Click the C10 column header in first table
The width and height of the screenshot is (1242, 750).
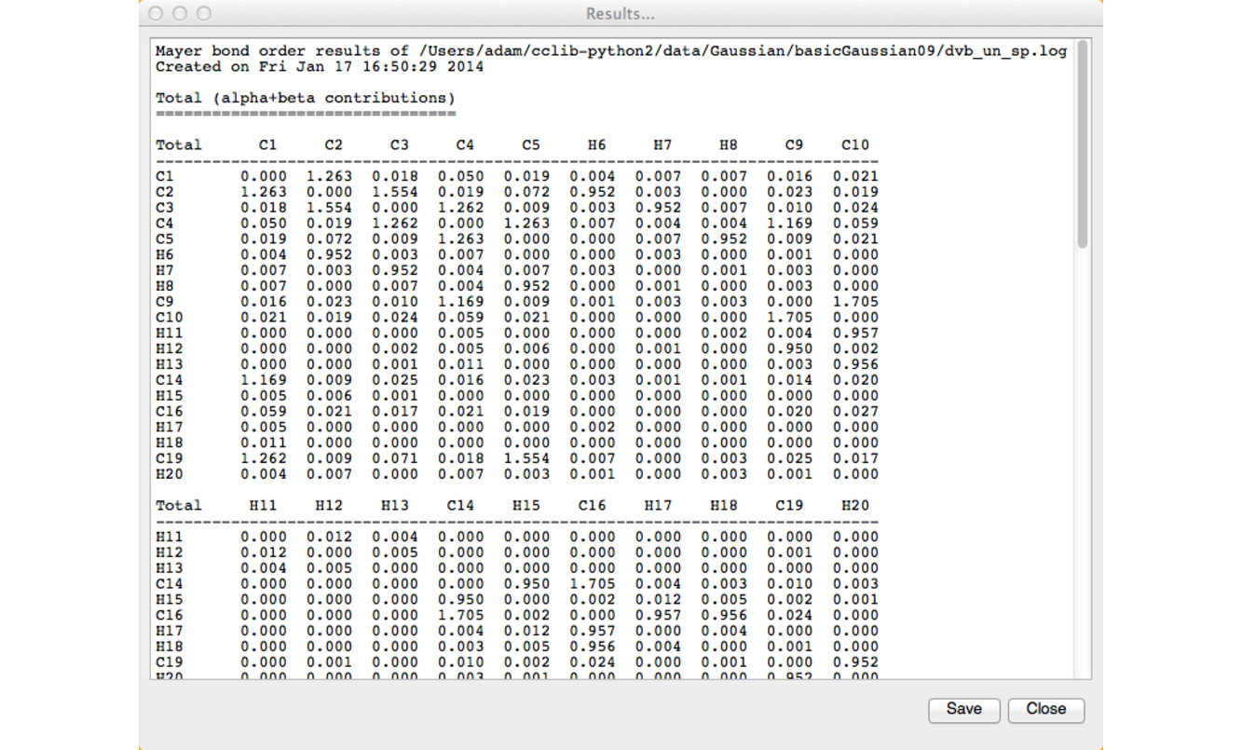pos(854,145)
